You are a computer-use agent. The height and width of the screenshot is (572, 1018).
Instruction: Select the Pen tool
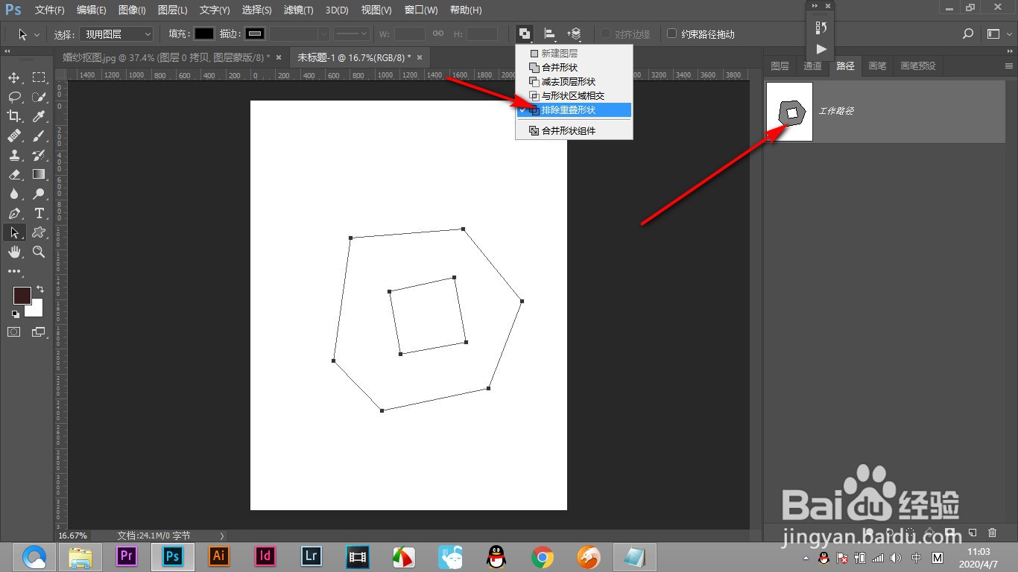click(14, 213)
